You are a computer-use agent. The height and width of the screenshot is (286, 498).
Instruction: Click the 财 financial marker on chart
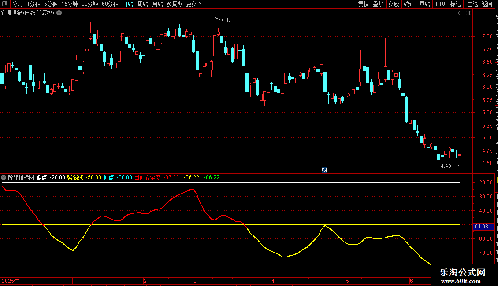coord(324,170)
